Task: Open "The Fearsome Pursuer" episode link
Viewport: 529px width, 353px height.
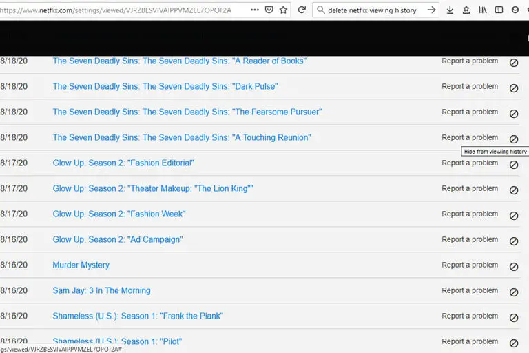Action: point(187,112)
